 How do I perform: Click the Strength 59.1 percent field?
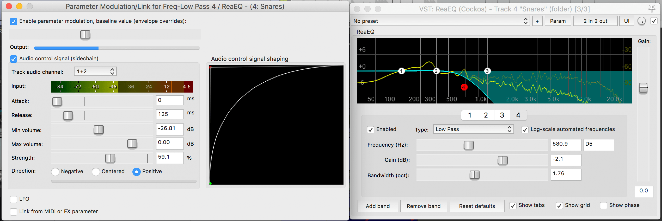tap(170, 158)
